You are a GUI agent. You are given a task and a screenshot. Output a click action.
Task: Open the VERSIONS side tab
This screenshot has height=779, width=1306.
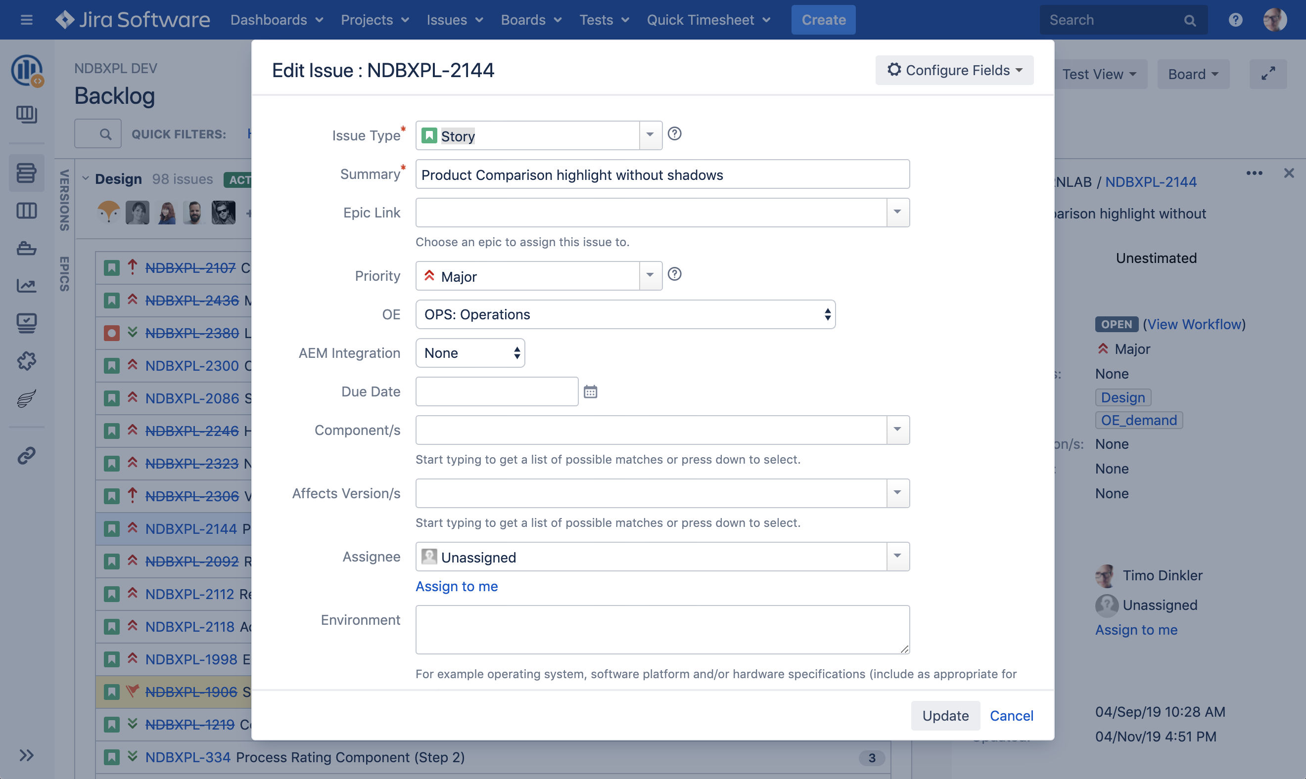click(x=65, y=201)
